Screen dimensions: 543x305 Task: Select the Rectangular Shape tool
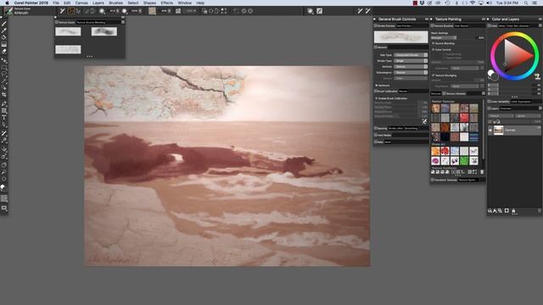3,111
